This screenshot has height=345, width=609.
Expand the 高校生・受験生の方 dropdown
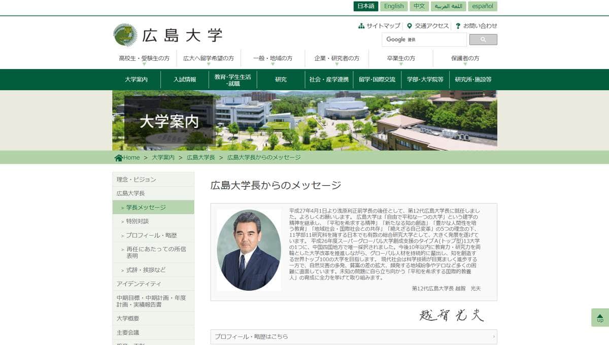(144, 59)
